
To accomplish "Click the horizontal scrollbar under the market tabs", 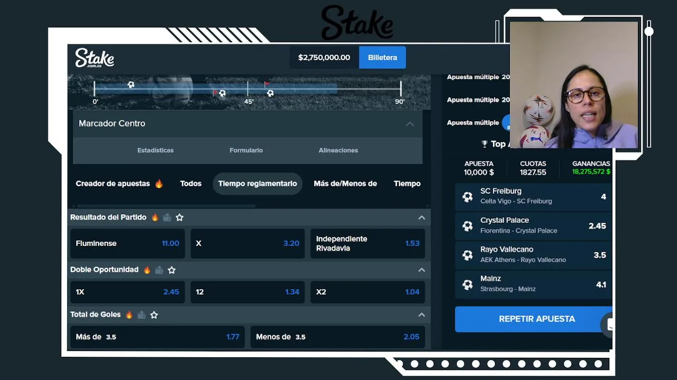I will (167, 206).
